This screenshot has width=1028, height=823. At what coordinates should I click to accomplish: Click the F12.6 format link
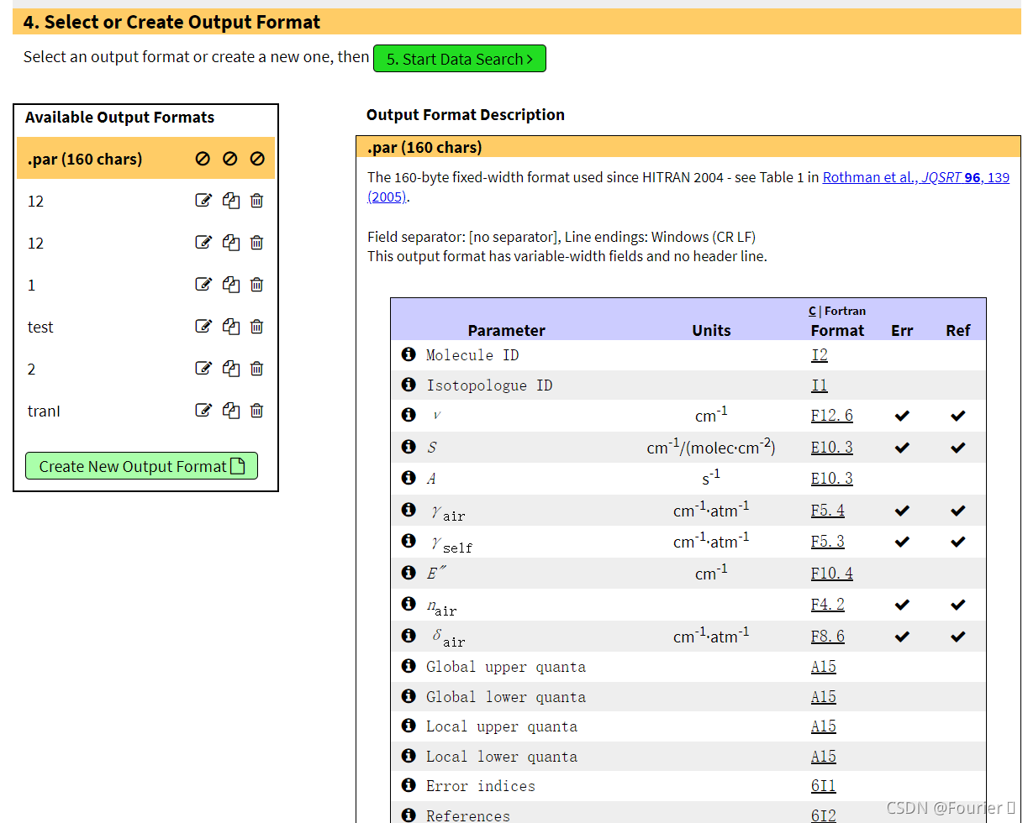[832, 415]
